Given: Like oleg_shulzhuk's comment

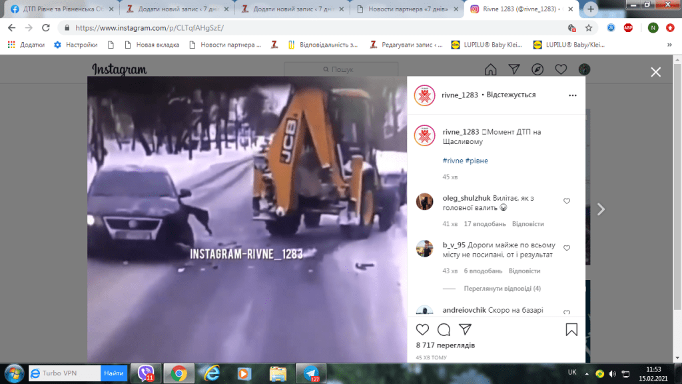Looking at the screenshot, I should pos(567,201).
